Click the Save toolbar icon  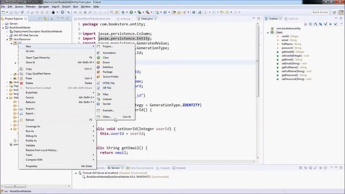[11, 12]
